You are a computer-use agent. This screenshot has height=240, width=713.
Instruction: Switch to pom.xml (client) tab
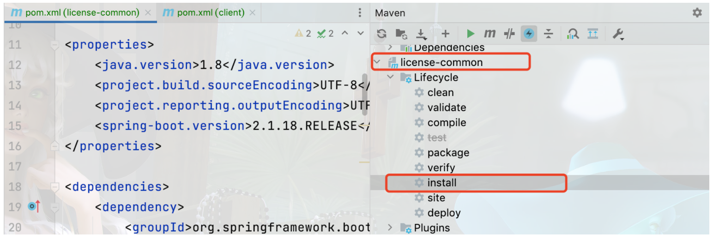(x=211, y=12)
